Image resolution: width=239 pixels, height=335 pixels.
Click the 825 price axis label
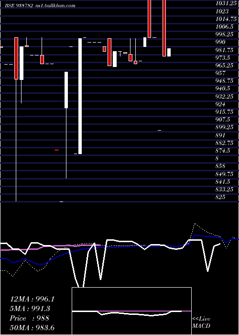pyautogui.click(x=220, y=197)
